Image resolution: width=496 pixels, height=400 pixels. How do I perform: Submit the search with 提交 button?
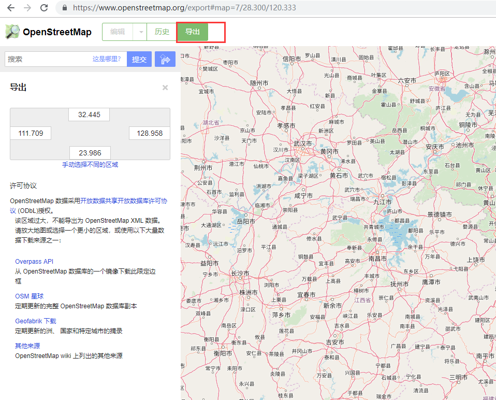[139, 59]
